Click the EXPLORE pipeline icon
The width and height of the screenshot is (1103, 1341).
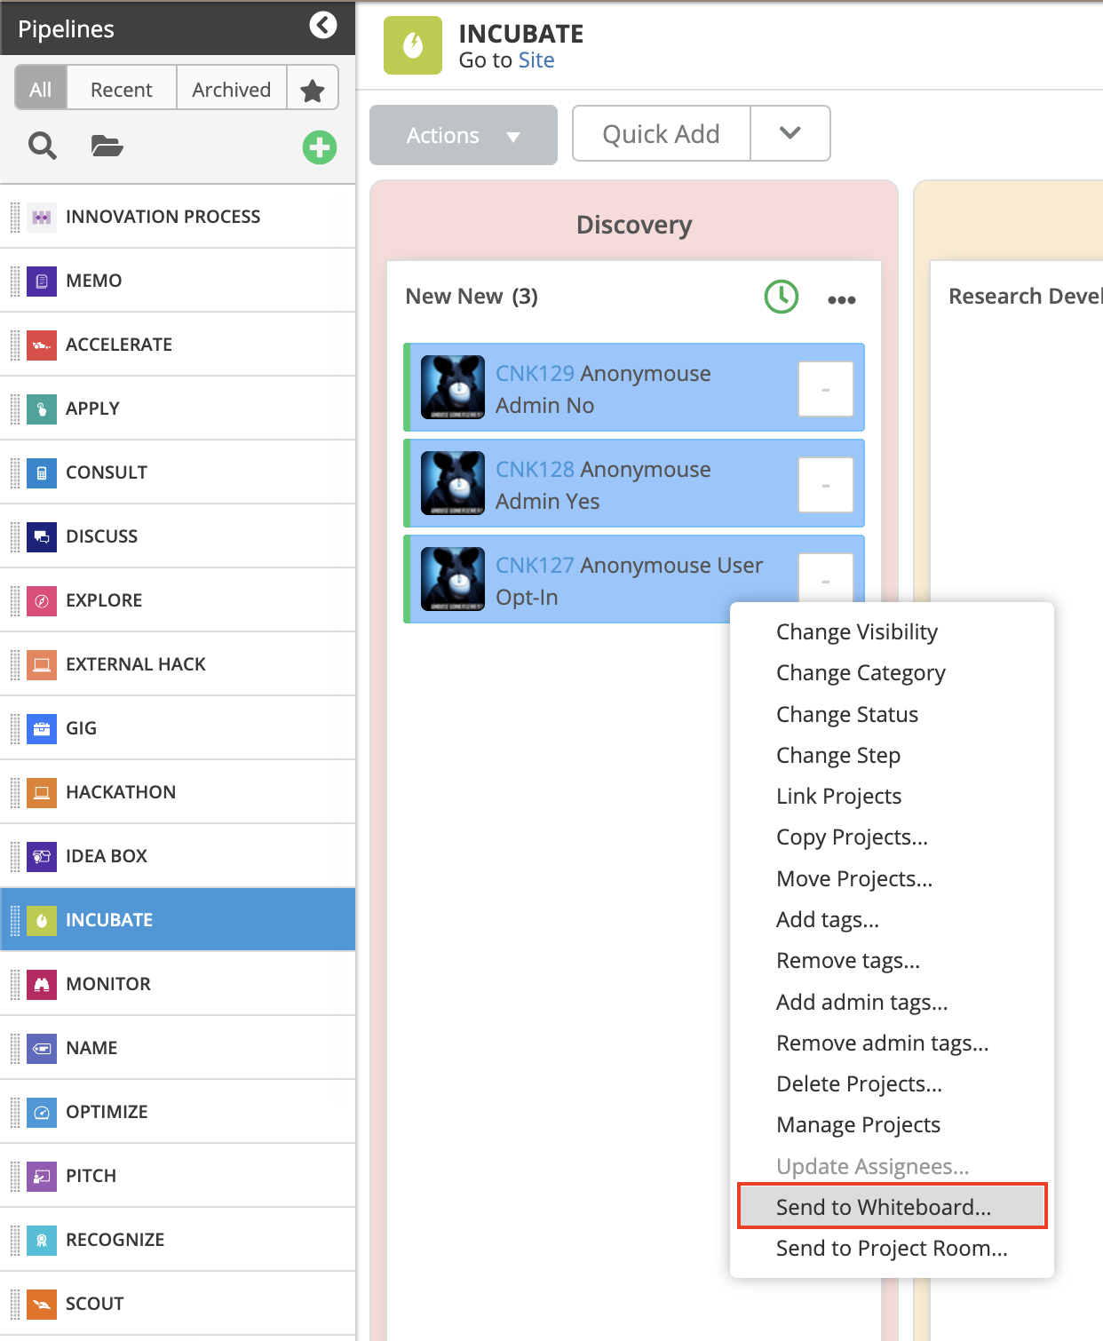pos(42,600)
